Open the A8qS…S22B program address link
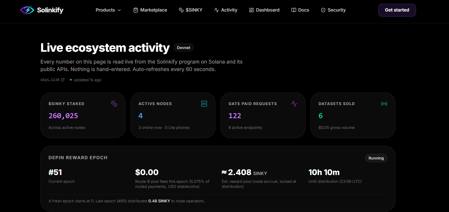 point(50,80)
